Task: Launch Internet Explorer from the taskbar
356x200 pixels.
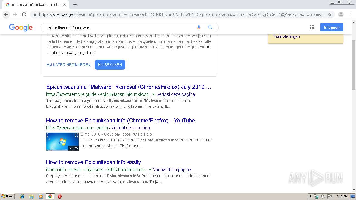Action: (x=22, y=196)
